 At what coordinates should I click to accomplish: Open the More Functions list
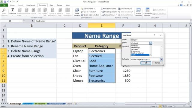(x=67, y=12)
